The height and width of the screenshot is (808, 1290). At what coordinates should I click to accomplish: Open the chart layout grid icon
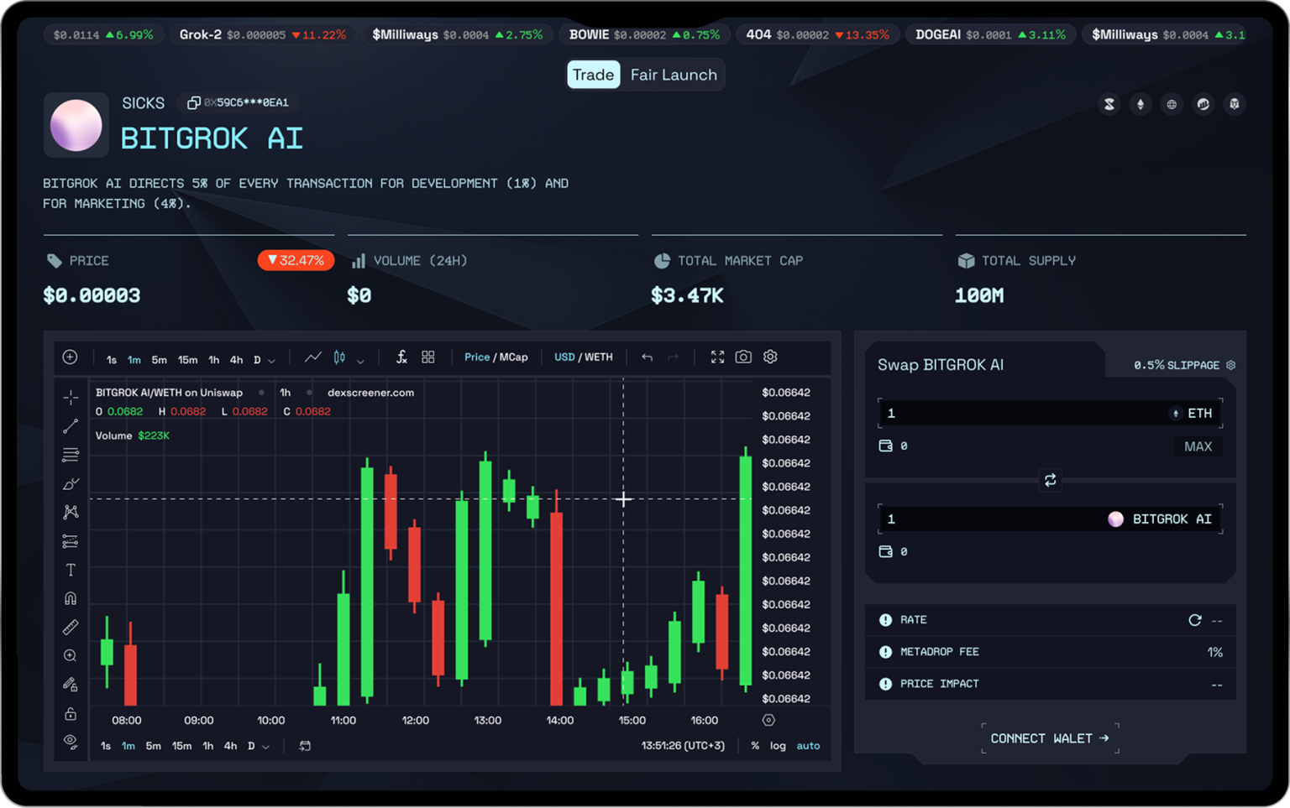coord(428,357)
